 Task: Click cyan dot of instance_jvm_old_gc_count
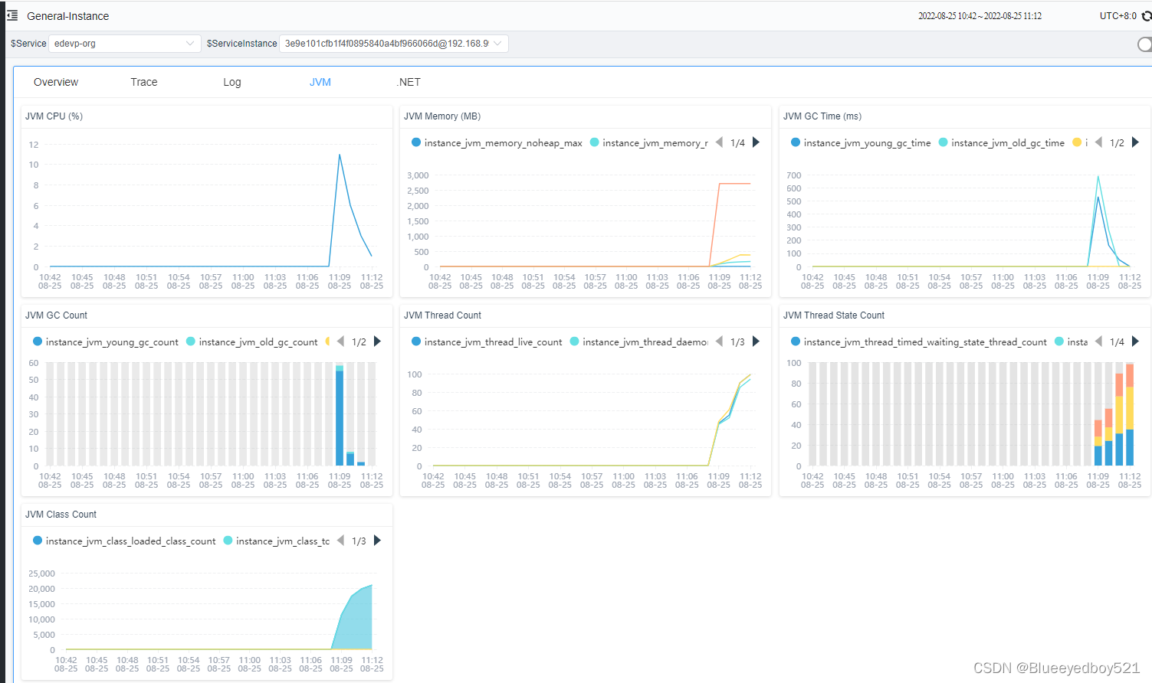[191, 341]
